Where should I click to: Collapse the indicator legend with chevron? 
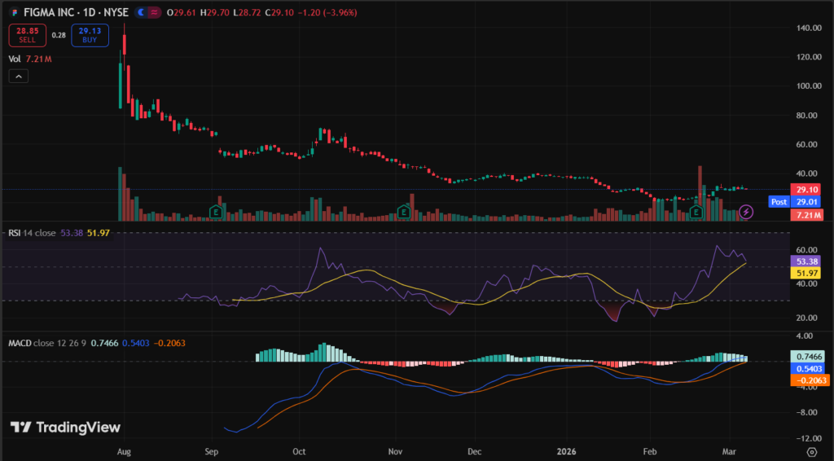click(x=20, y=76)
